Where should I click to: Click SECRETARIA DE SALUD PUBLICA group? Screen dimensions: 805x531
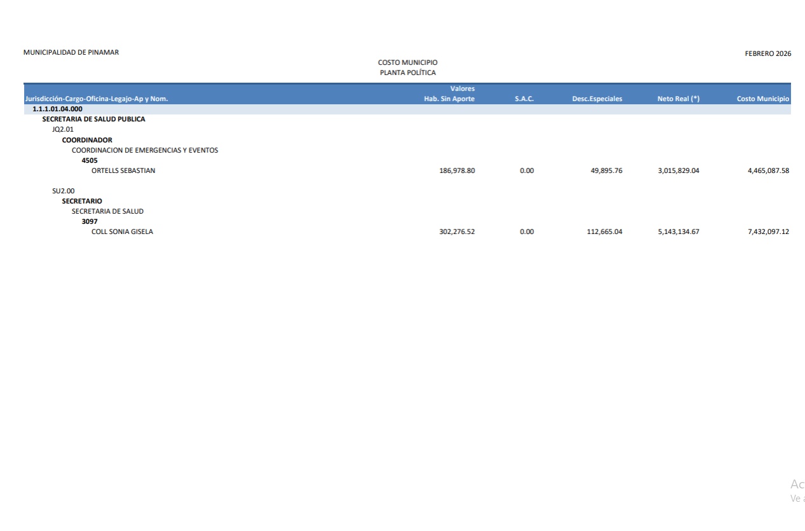[93, 119]
